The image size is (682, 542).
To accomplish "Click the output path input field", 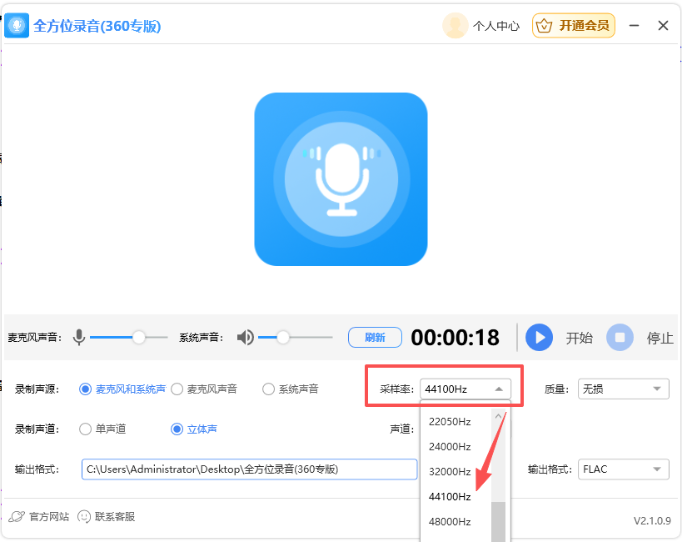I will [249, 469].
